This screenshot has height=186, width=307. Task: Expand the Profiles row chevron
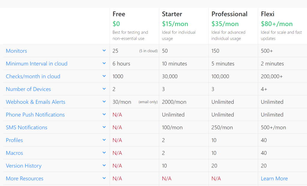click(104, 140)
